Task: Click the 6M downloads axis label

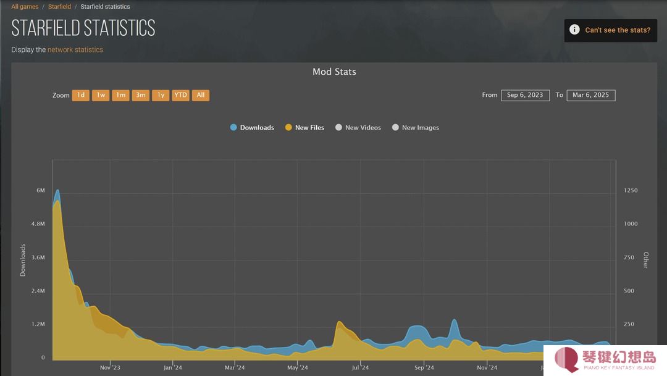Action: tap(40, 191)
